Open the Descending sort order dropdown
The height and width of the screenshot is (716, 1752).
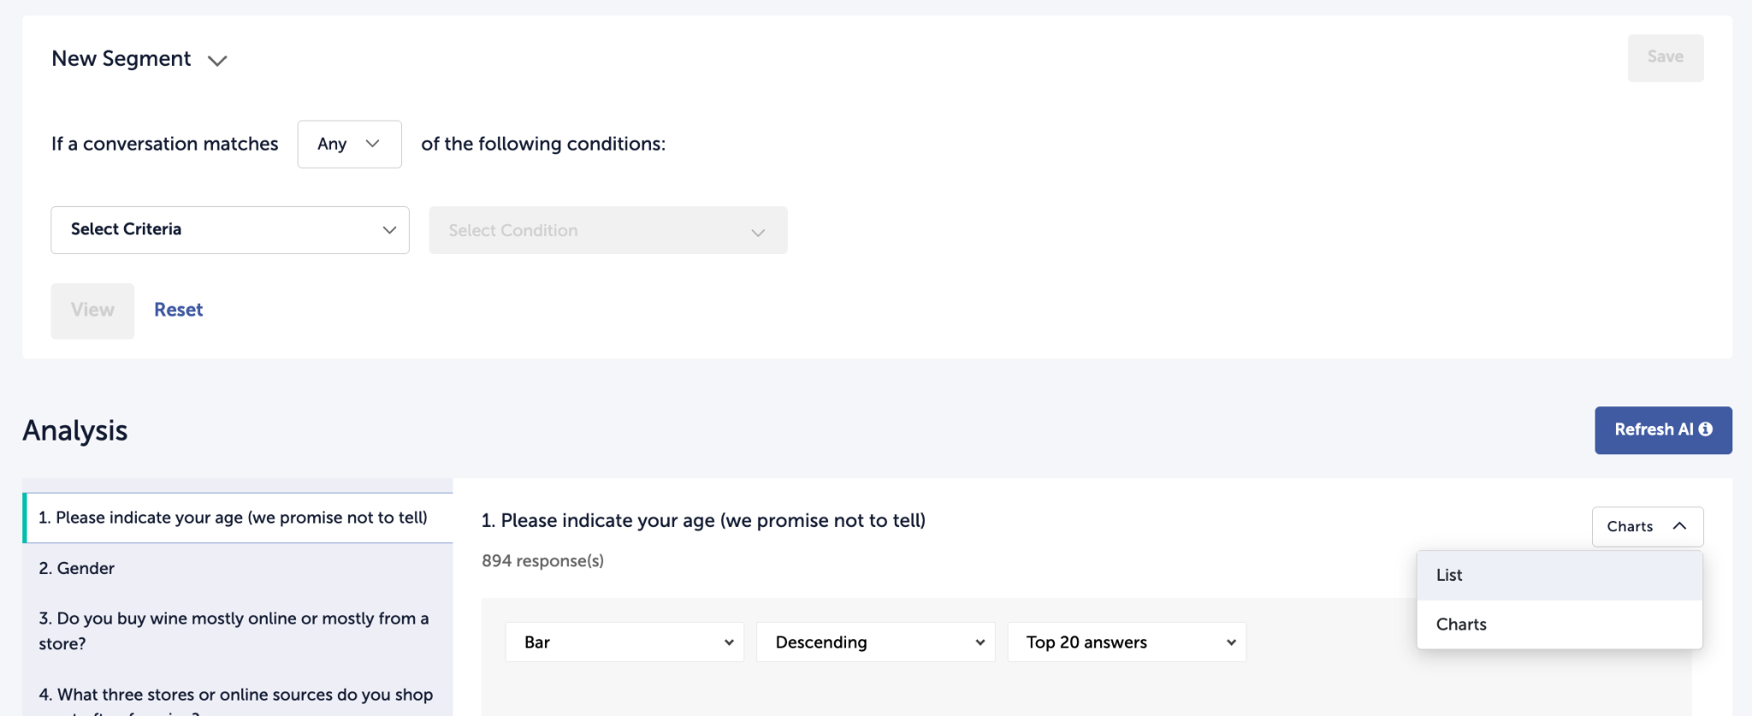click(875, 642)
